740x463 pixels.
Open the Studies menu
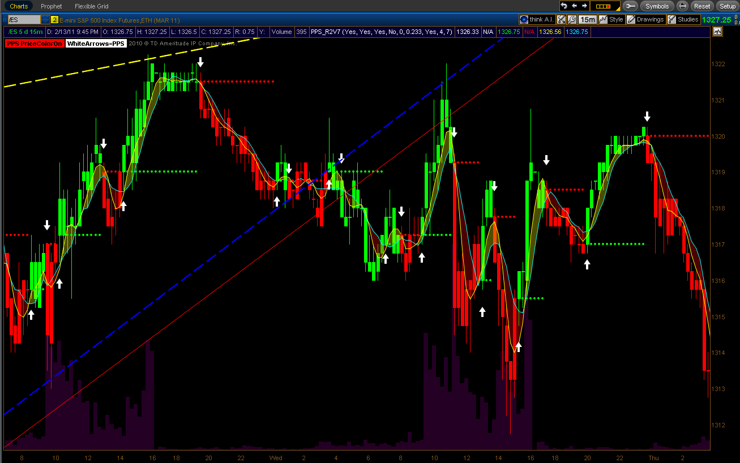pos(683,19)
